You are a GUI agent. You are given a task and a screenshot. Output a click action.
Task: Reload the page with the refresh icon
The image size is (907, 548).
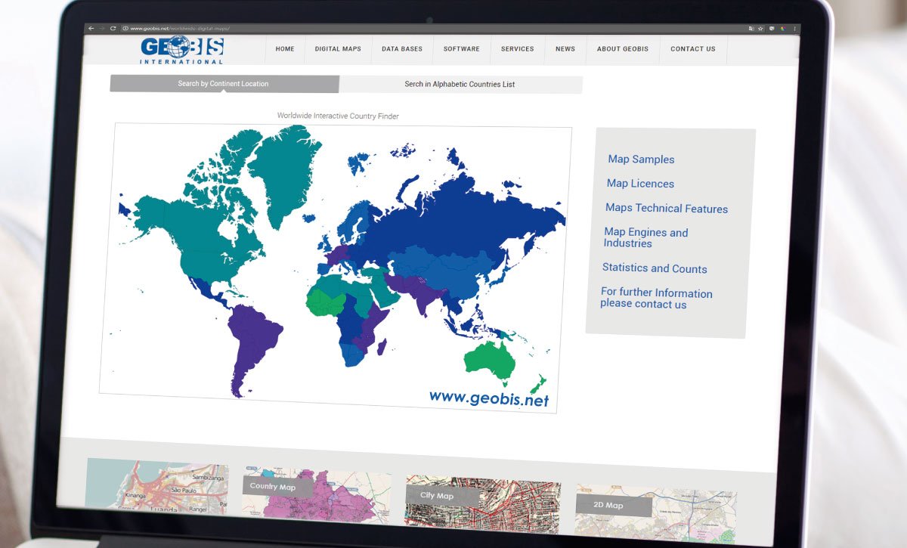[x=113, y=28]
